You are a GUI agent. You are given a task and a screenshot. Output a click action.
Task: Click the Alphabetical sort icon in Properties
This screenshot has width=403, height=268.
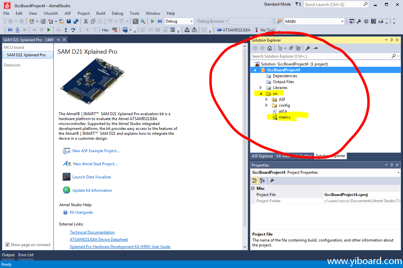(x=262, y=180)
